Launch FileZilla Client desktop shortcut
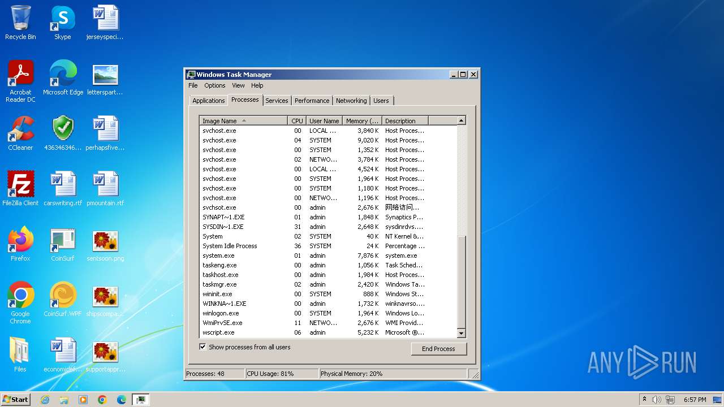This screenshot has height=407, width=724. pos(20,188)
